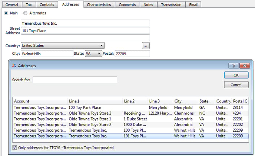The height and width of the screenshot is (156, 255).
Task: Click the 101 Toys Place street field
Action: pyautogui.click(x=85, y=30)
